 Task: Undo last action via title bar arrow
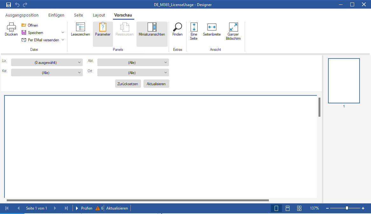coord(17,5)
